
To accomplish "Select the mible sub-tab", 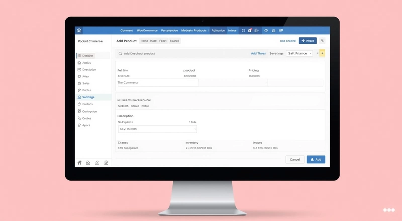I will [x=145, y=106].
